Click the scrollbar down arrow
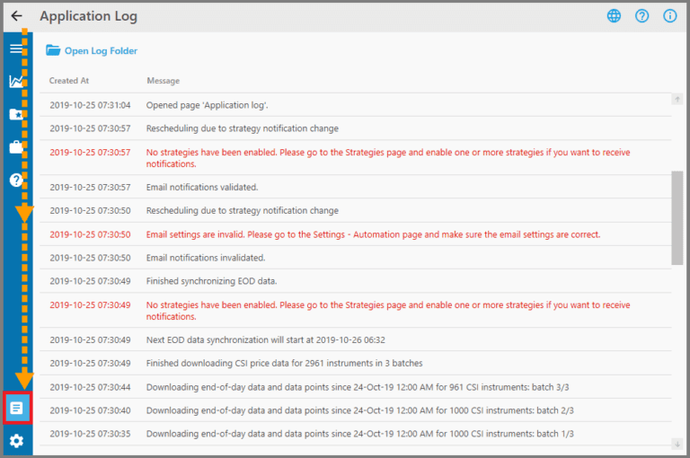 (677, 444)
